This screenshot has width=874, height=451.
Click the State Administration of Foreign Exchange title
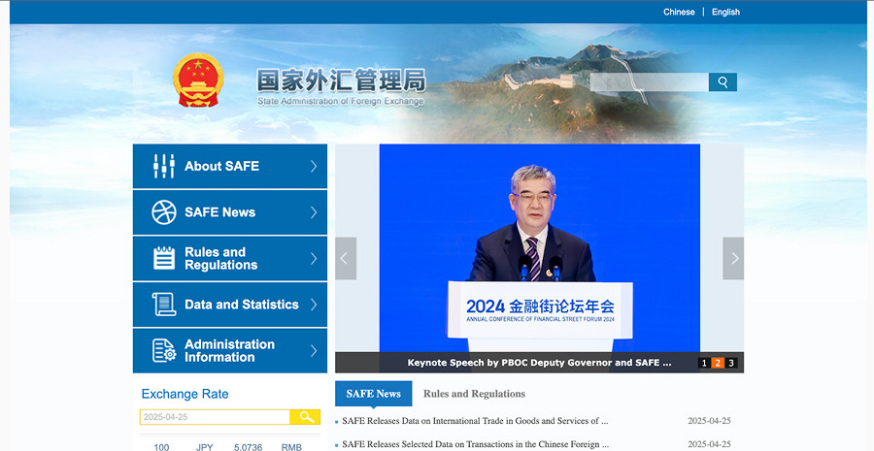coord(341,87)
